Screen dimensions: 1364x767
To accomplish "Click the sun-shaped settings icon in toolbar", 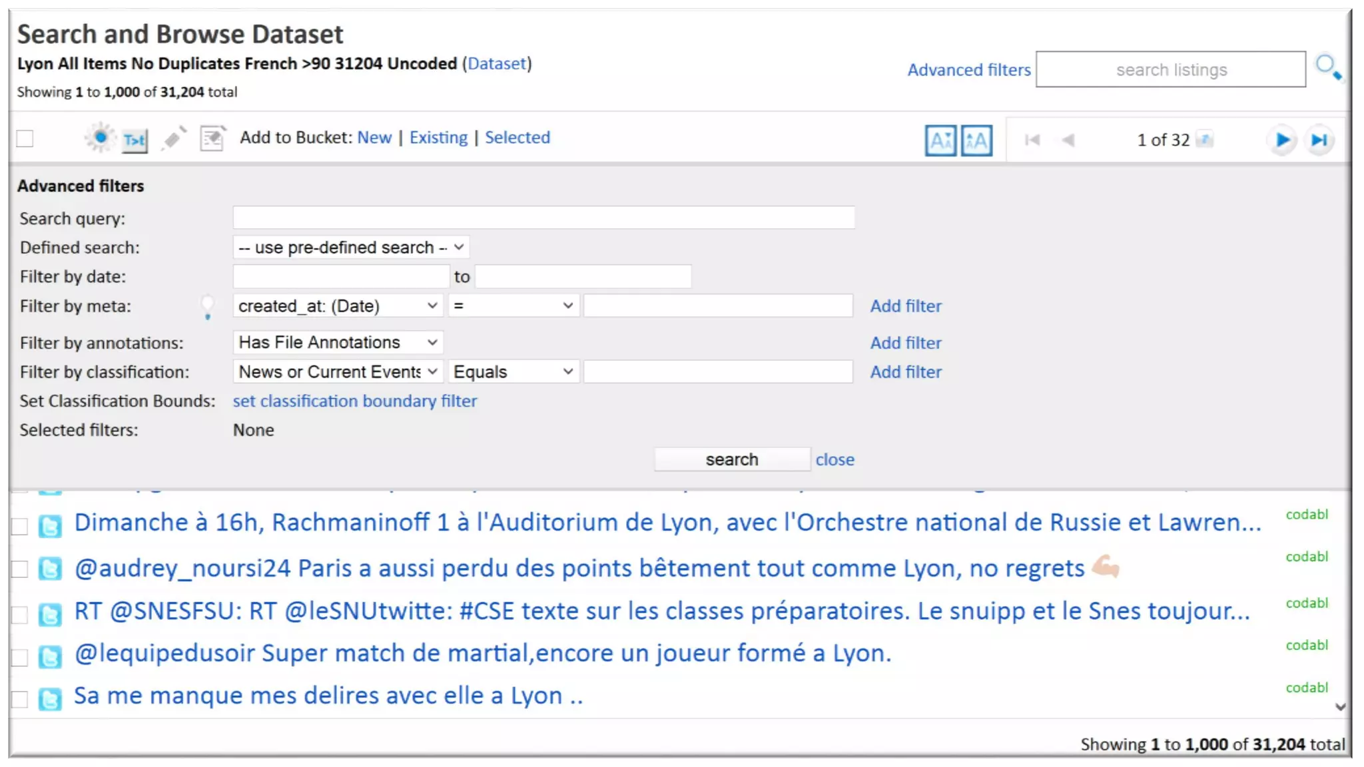I will pyautogui.click(x=100, y=138).
